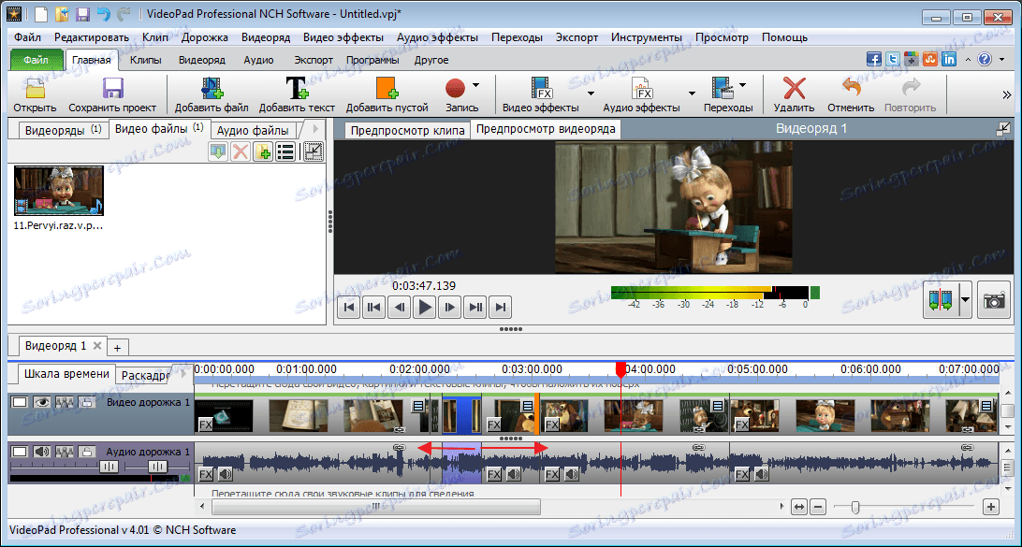Select the 11.Pervyi.raz.v.p... video thumbnail
The width and height of the screenshot is (1022, 547).
click(x=59, y=190)
